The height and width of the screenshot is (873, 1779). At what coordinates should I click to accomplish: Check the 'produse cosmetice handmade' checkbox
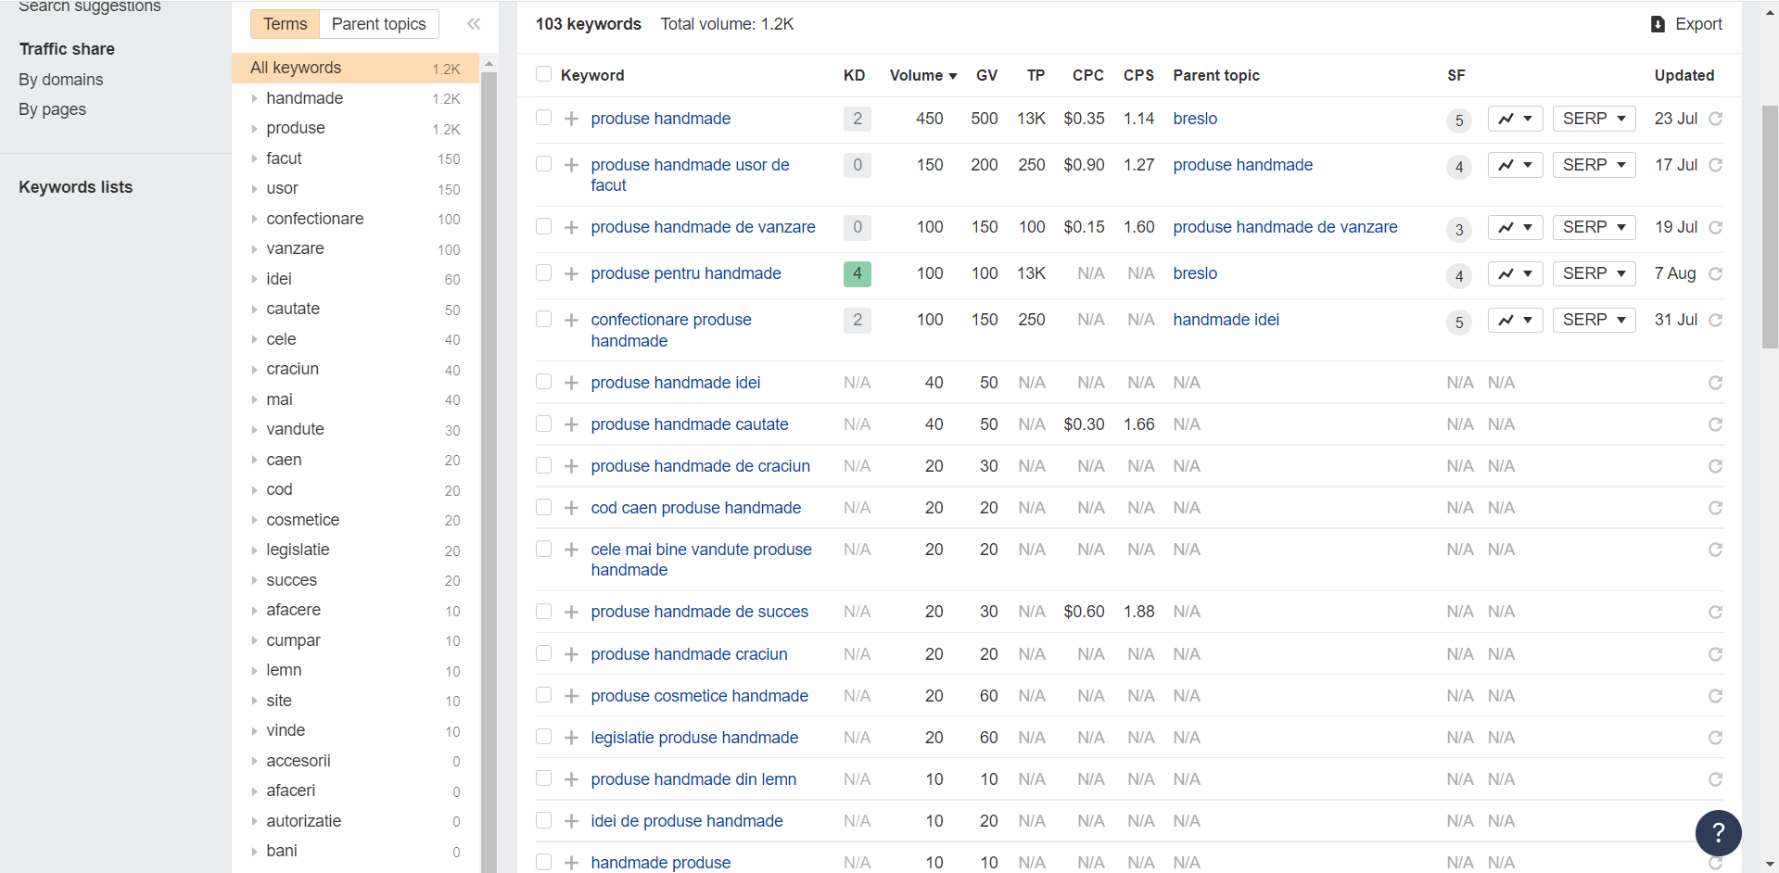coord(543,695)
